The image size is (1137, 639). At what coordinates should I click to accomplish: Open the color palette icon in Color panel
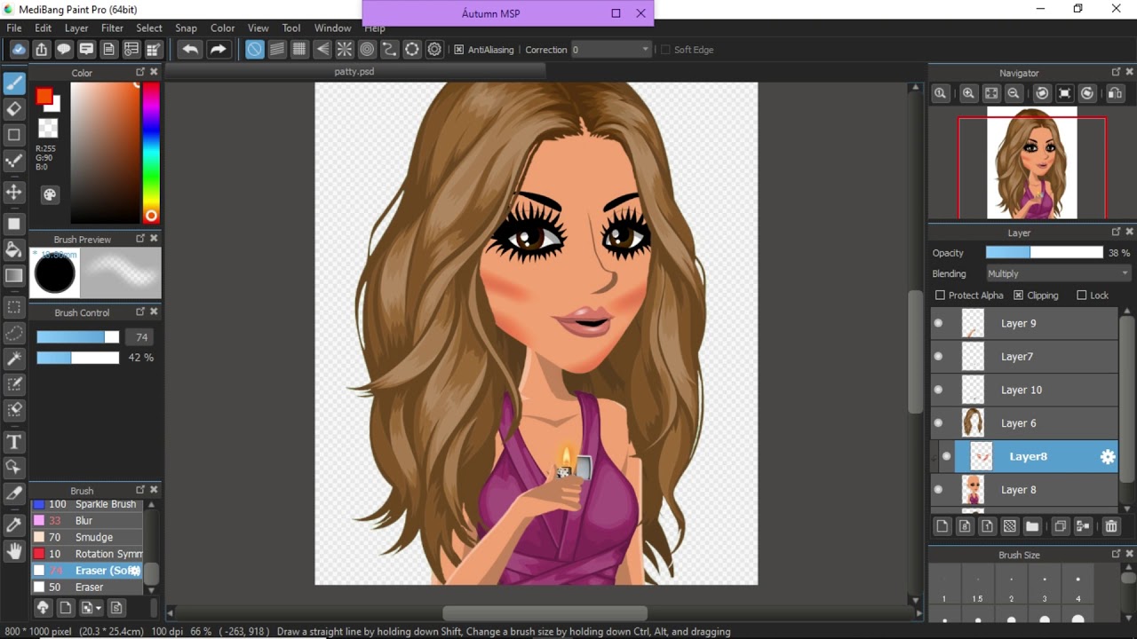point(50,194)
